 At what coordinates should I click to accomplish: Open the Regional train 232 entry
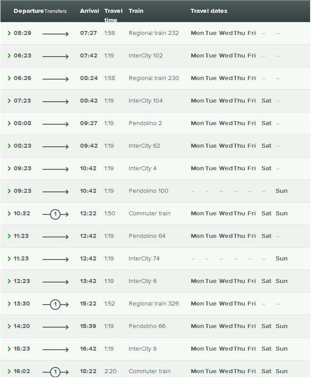click(154, 33)
